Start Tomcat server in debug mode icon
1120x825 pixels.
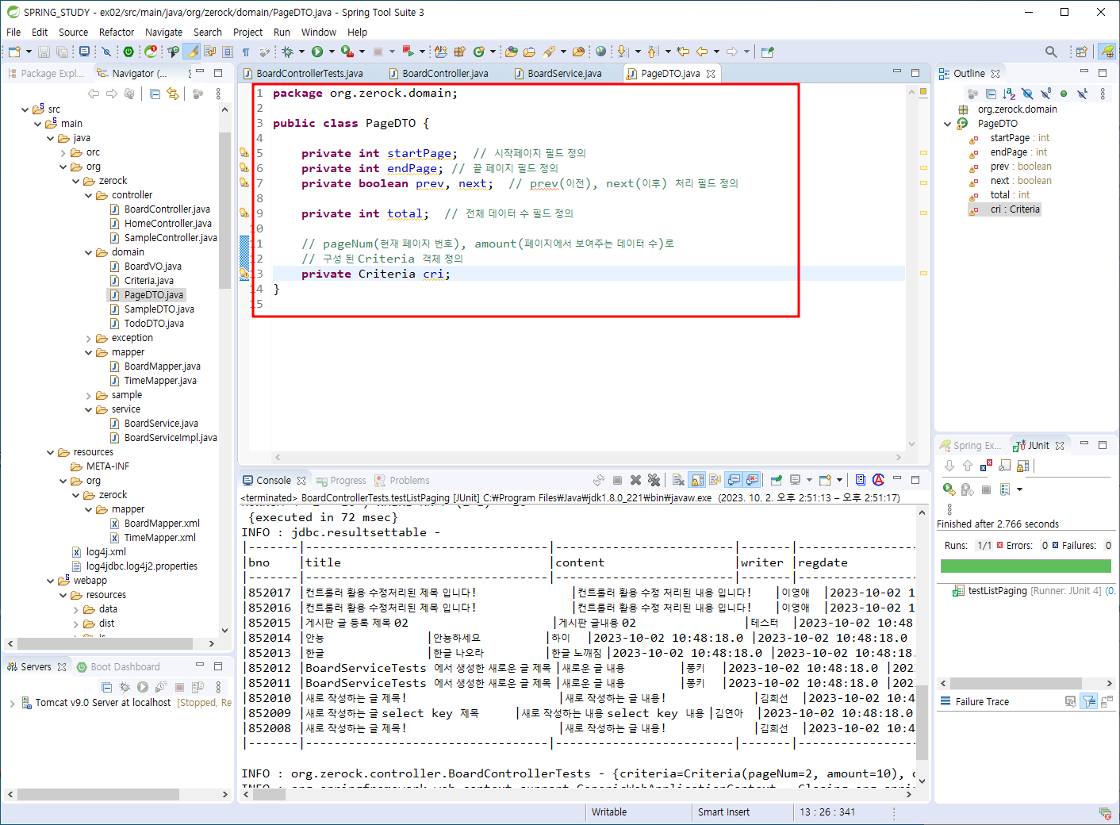(124, 687)
